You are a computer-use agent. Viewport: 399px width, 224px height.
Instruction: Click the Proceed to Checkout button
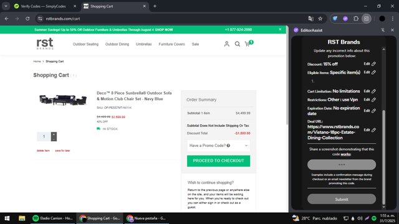218,161
